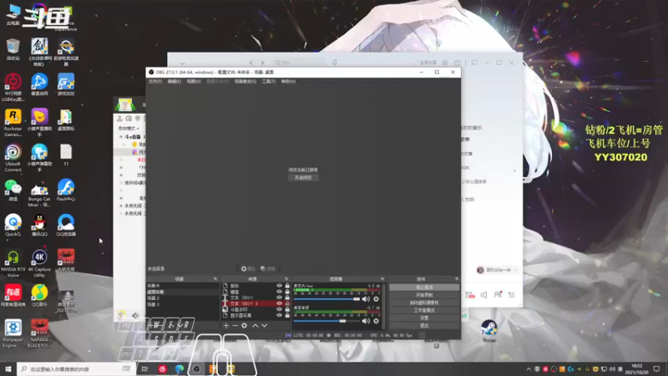This screenshot has width=668, height=376.
Task: Click the 设置 button in Controls
Action: click(x=424, y=318)
